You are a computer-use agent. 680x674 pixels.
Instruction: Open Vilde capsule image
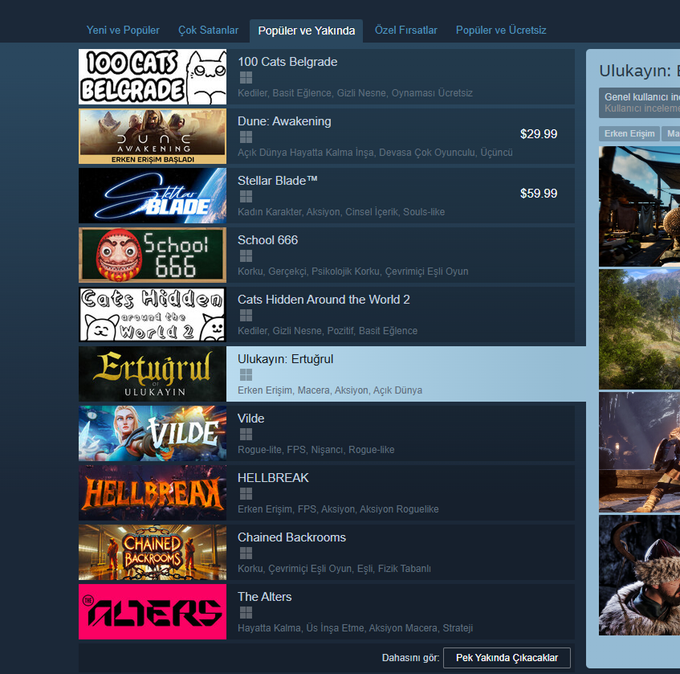[x=153, y=434]
